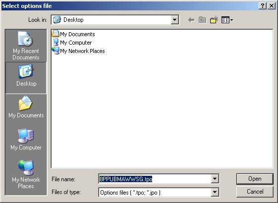This screenshot has height=203, width=278.
Task: Open My Recent Documents in places bar
Action: pyautogui.click(x=26, y=46)
